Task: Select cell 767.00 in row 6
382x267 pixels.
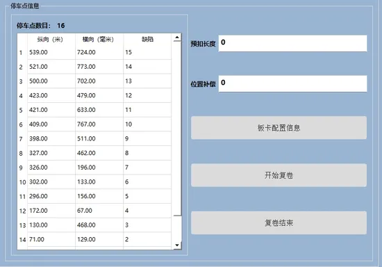Action: (x=99, y=124)
